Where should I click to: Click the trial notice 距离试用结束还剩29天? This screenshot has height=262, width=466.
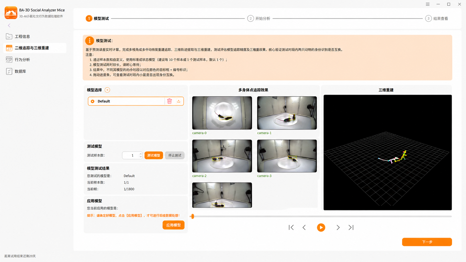[x=20, y=256]
